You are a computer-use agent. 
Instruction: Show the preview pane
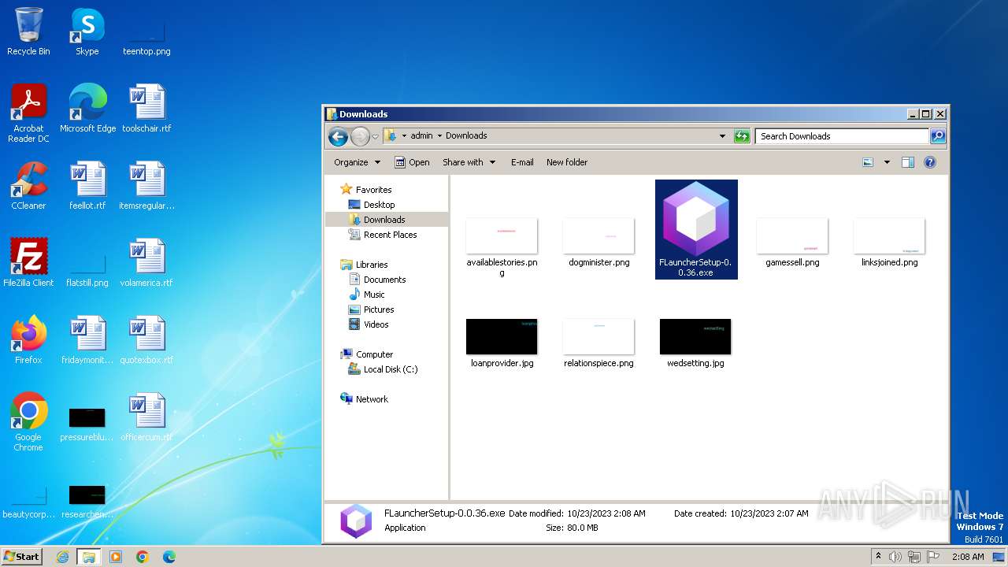907,162
